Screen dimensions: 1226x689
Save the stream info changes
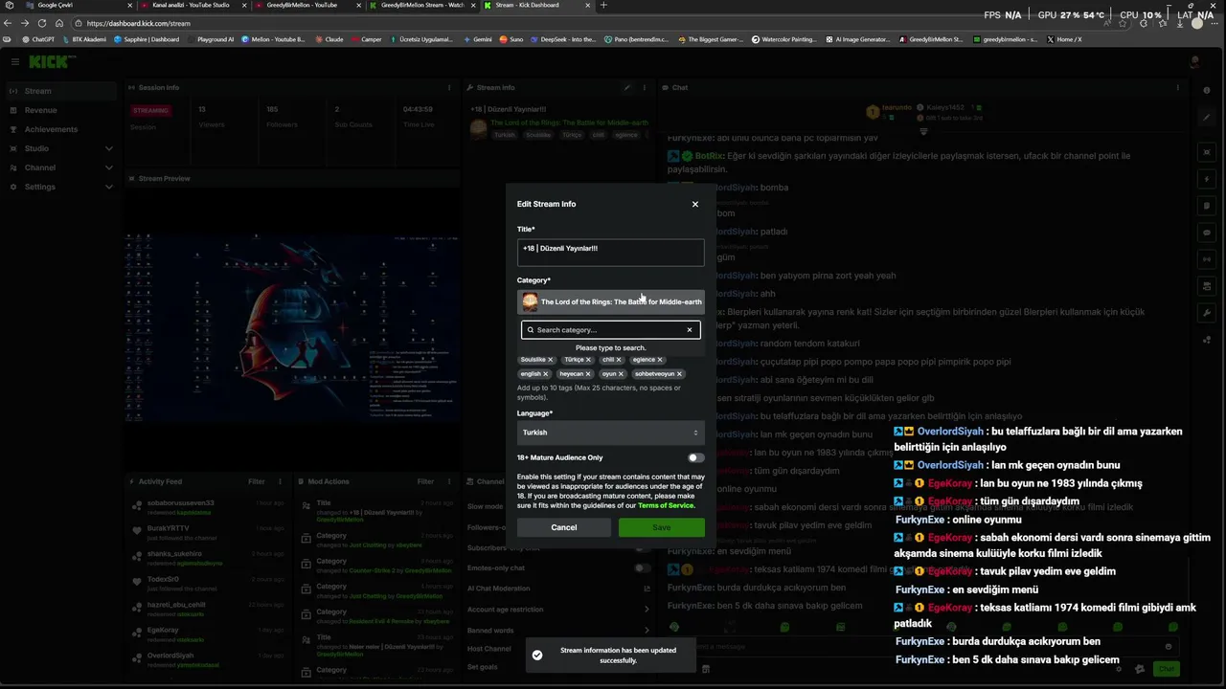(662, 527)
